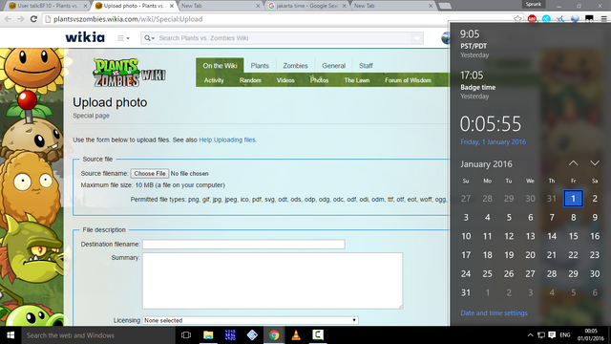Open the black extension icon in Chrome
Screen dimensions: 611x344
(x=589, y=19)
